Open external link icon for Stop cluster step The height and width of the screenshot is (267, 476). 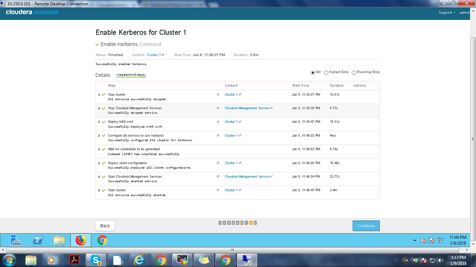click(x=218, y=95)
